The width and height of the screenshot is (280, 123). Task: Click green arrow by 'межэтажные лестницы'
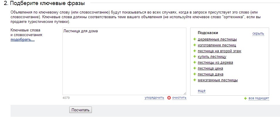coord(195,80)
